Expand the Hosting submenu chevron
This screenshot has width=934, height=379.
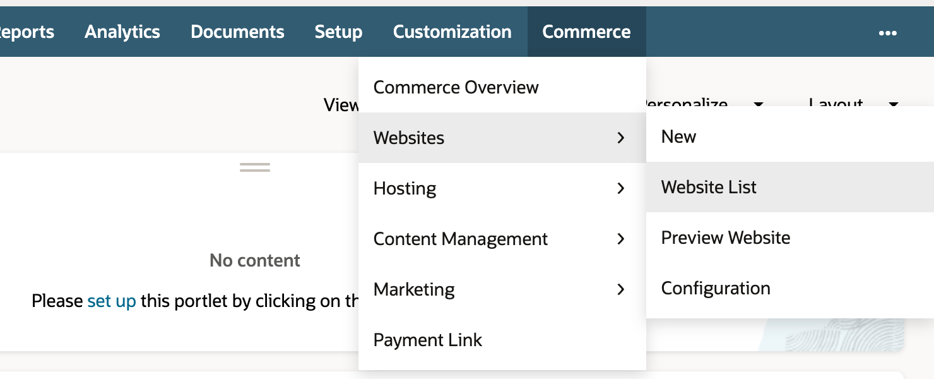(621, 188)
